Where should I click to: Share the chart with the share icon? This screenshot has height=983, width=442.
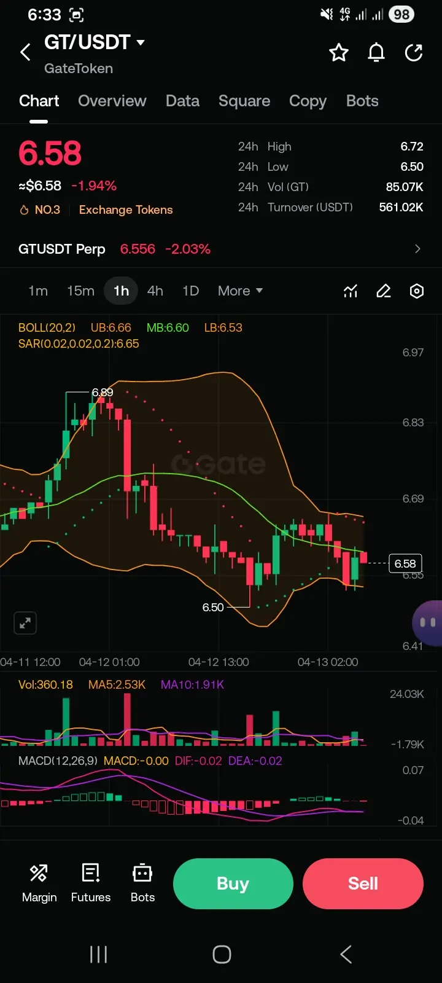tap(414, 53)
